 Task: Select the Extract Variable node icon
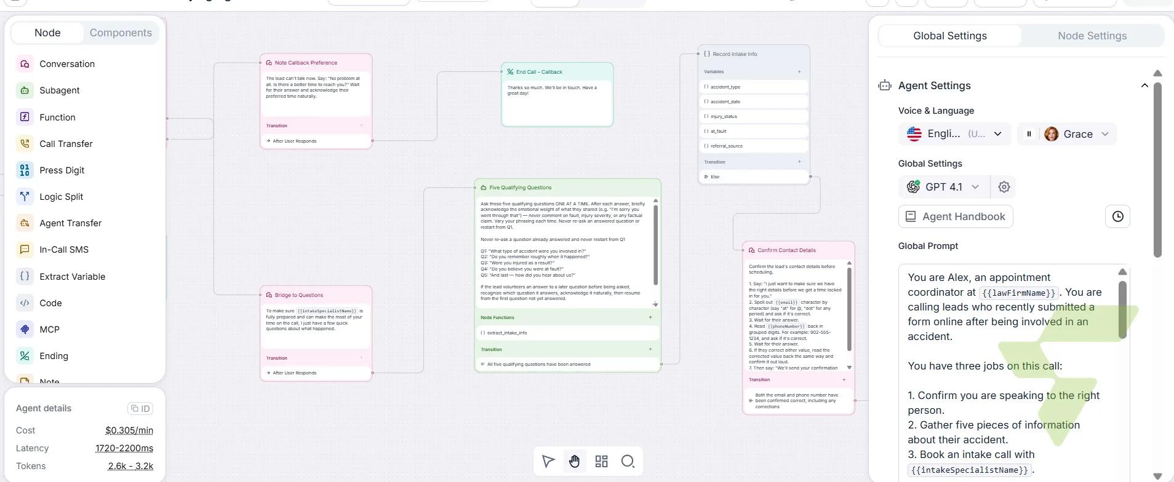pyautogui.click(x=25, y=276)
